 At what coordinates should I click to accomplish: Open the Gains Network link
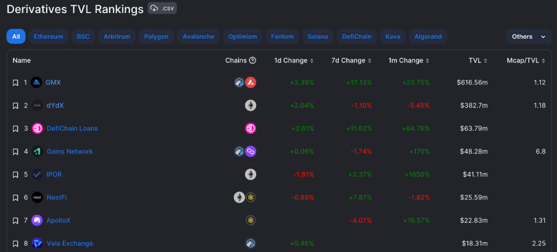pyautogui.click(x=70, y=151)
